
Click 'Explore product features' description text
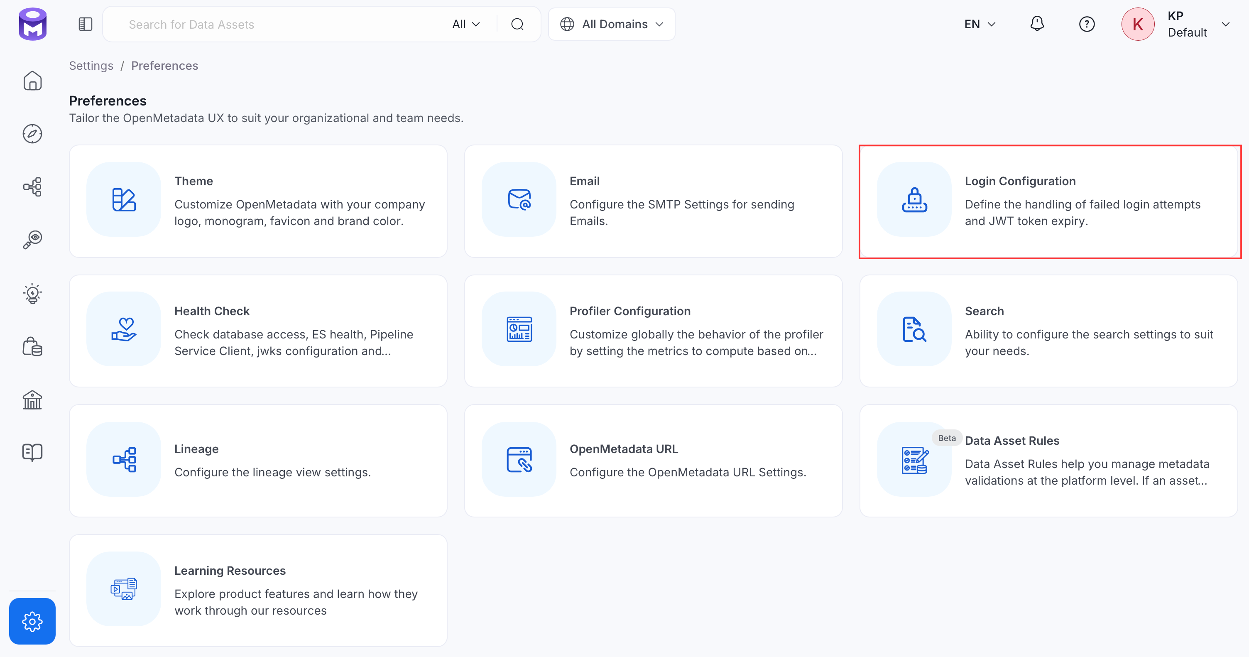[296, 602]
